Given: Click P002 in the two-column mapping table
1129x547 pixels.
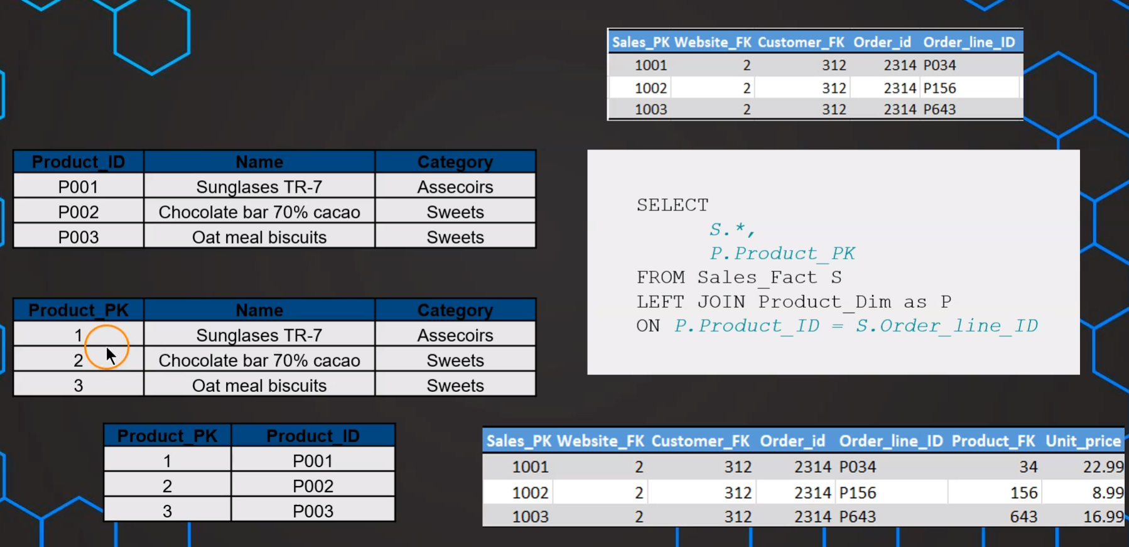Looking at the screenshot, I should [313, 486].
